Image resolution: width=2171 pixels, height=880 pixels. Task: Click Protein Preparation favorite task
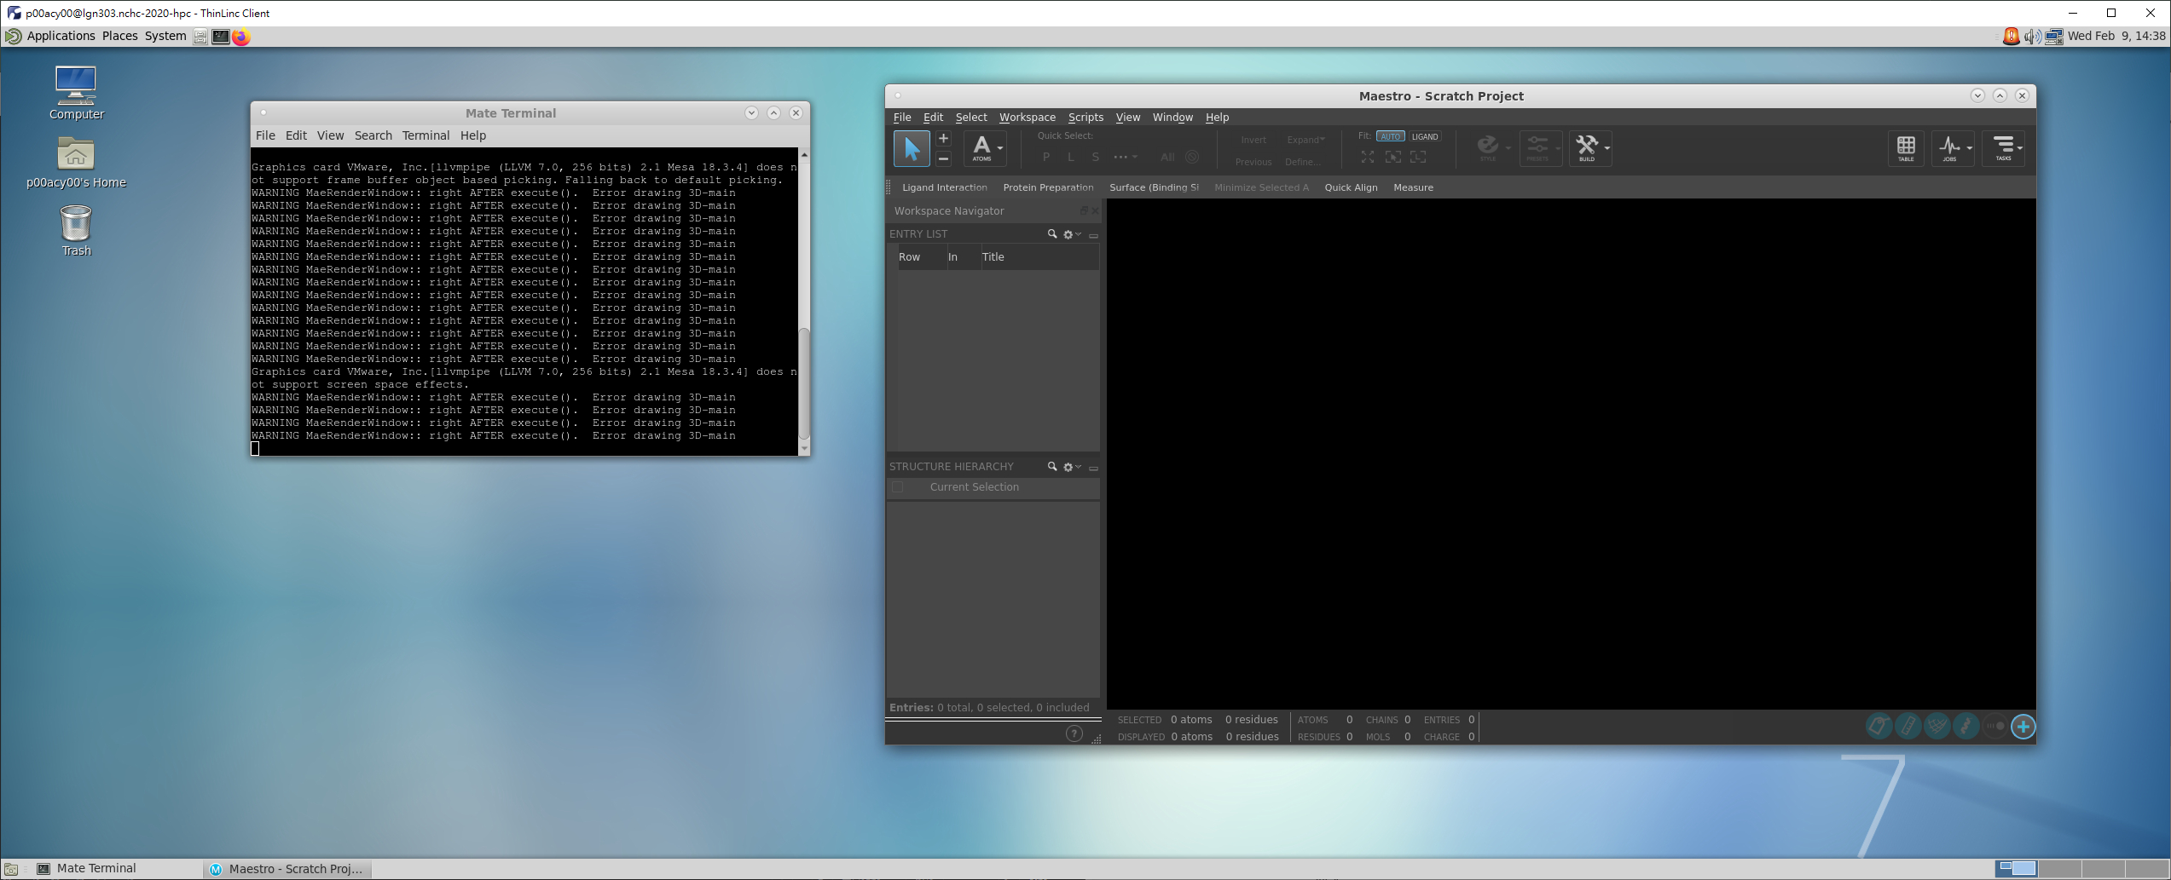pyautogui.click(x=1048, y=187)
